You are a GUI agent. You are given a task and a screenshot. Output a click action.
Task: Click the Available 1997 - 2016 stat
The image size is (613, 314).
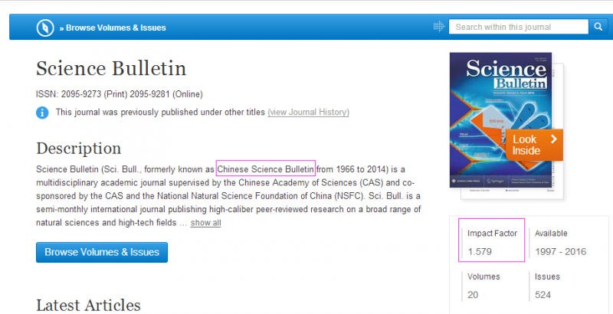561,241
